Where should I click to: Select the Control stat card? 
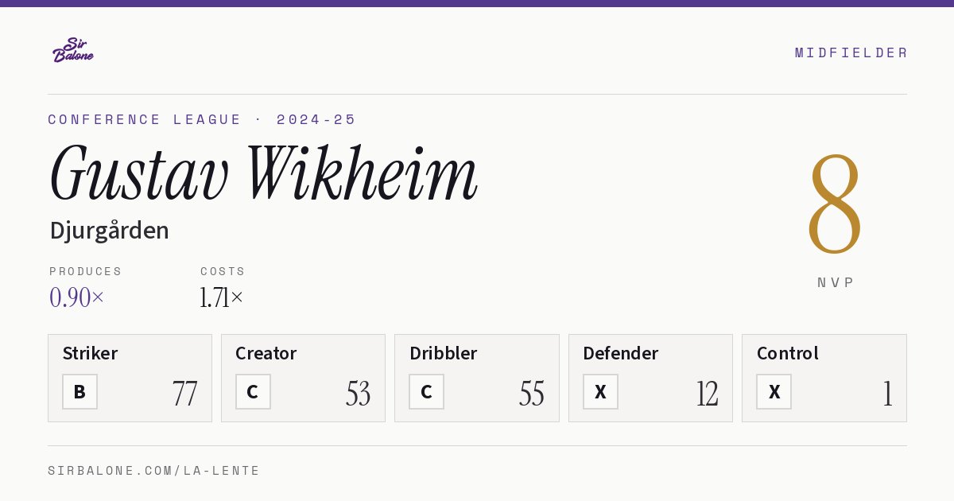click(824, 378)
